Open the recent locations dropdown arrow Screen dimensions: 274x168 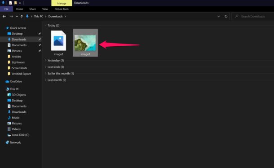[x=17, y=17]
